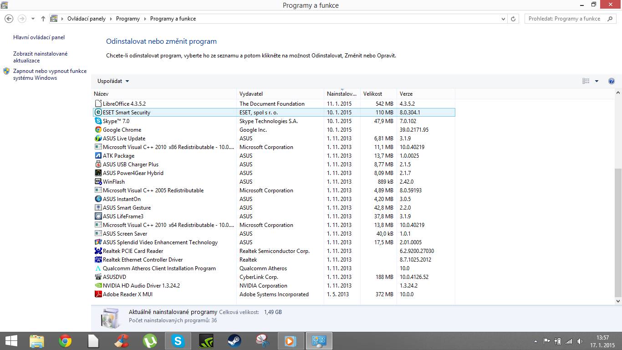Viewport: 622px width, 350px height.
Task: Open the Start screen button
Action: click(11, 341)
